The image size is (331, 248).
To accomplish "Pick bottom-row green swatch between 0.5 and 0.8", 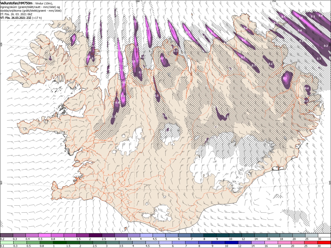I will [34, 243].
